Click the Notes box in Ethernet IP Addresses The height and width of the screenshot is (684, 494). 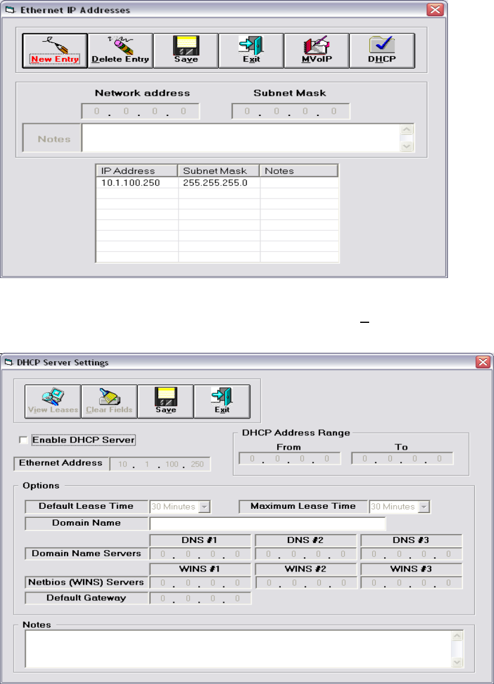pos(241,138)
